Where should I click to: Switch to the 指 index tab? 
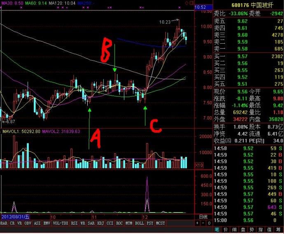coord(261,229)
